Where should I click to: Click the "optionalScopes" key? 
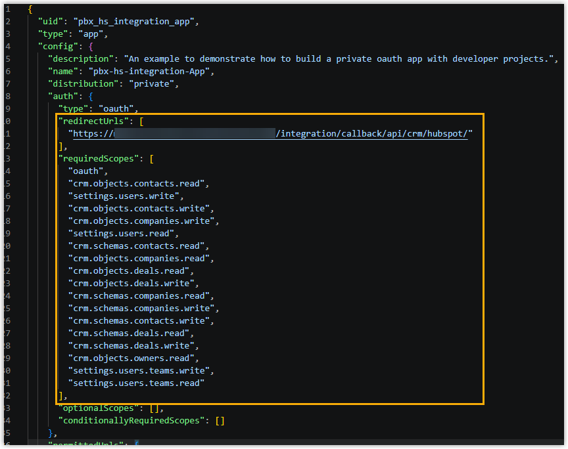[x=99, y=408]
